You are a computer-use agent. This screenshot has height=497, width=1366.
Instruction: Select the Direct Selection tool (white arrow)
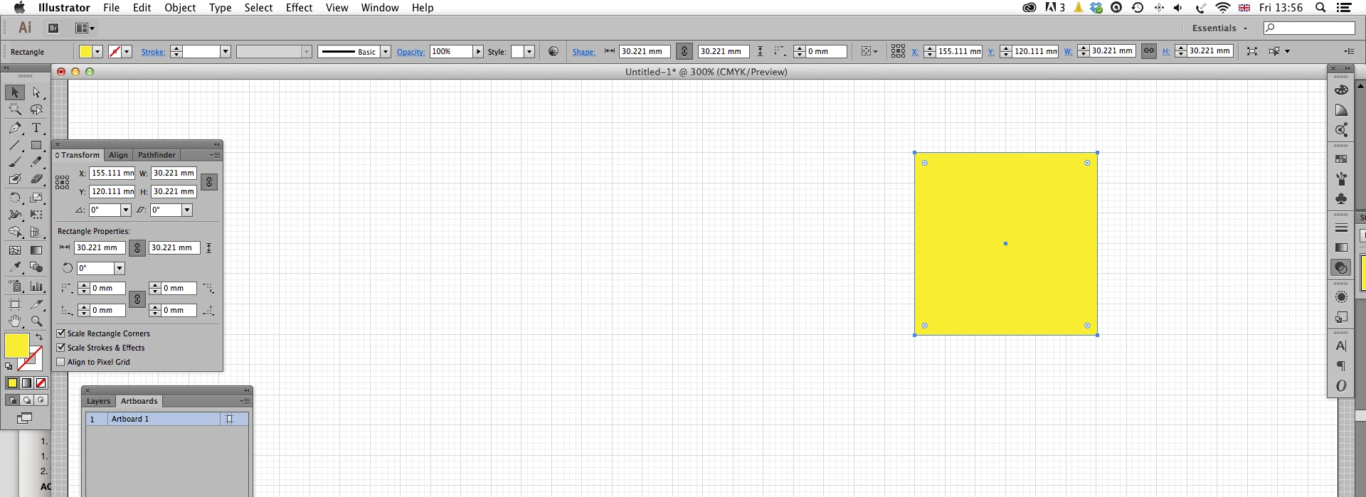point(36,92)
